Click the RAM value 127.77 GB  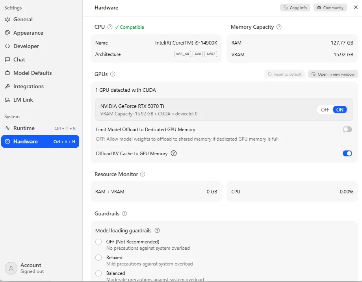coord(342,43)
